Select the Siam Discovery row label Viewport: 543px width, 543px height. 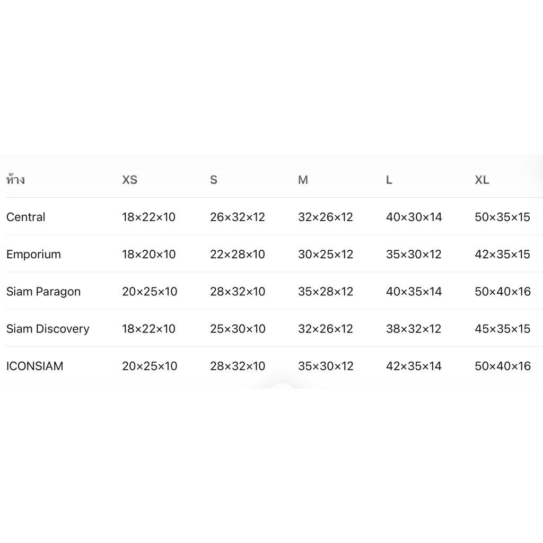tap(48, 329)
